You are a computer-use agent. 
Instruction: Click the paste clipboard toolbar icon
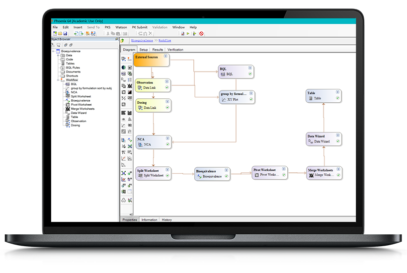[x=118, y=33]
